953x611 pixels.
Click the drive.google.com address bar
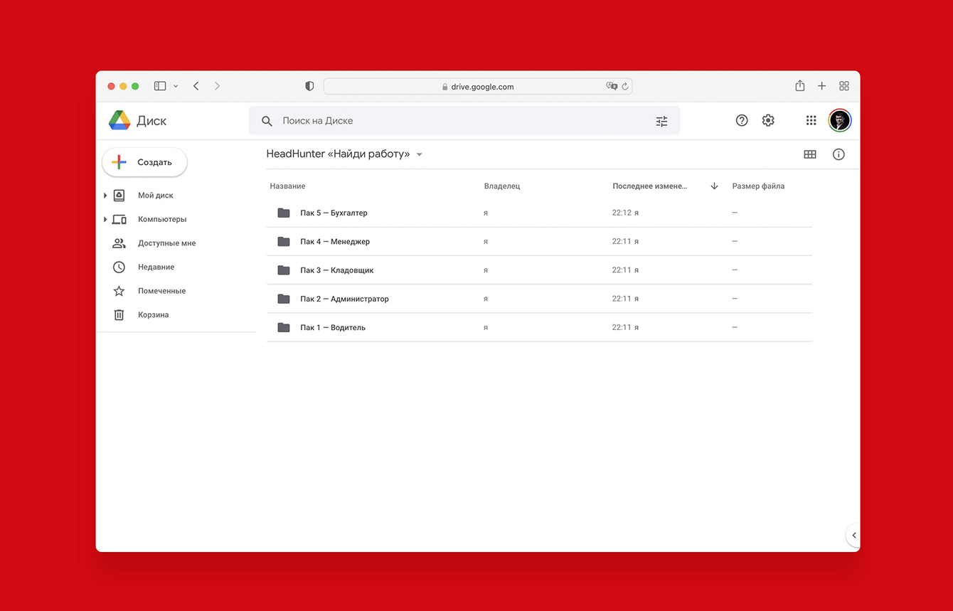point(478,87)
